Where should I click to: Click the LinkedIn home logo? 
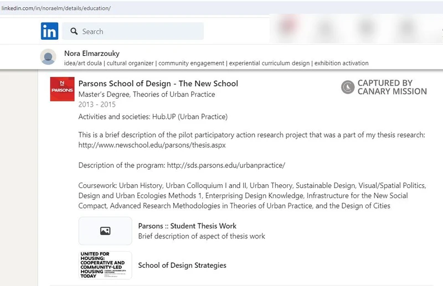pos(49,31)
